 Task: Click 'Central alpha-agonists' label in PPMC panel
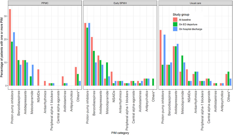[x=58, y=107]
